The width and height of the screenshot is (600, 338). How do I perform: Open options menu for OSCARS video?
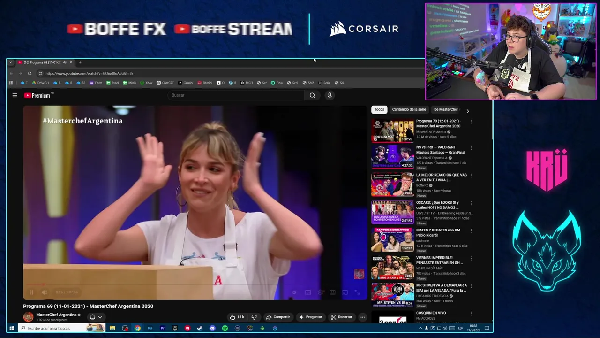472,203
